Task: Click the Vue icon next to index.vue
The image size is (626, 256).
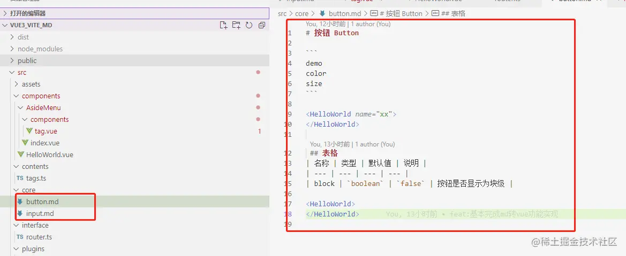Action: (x=25, y=143)
